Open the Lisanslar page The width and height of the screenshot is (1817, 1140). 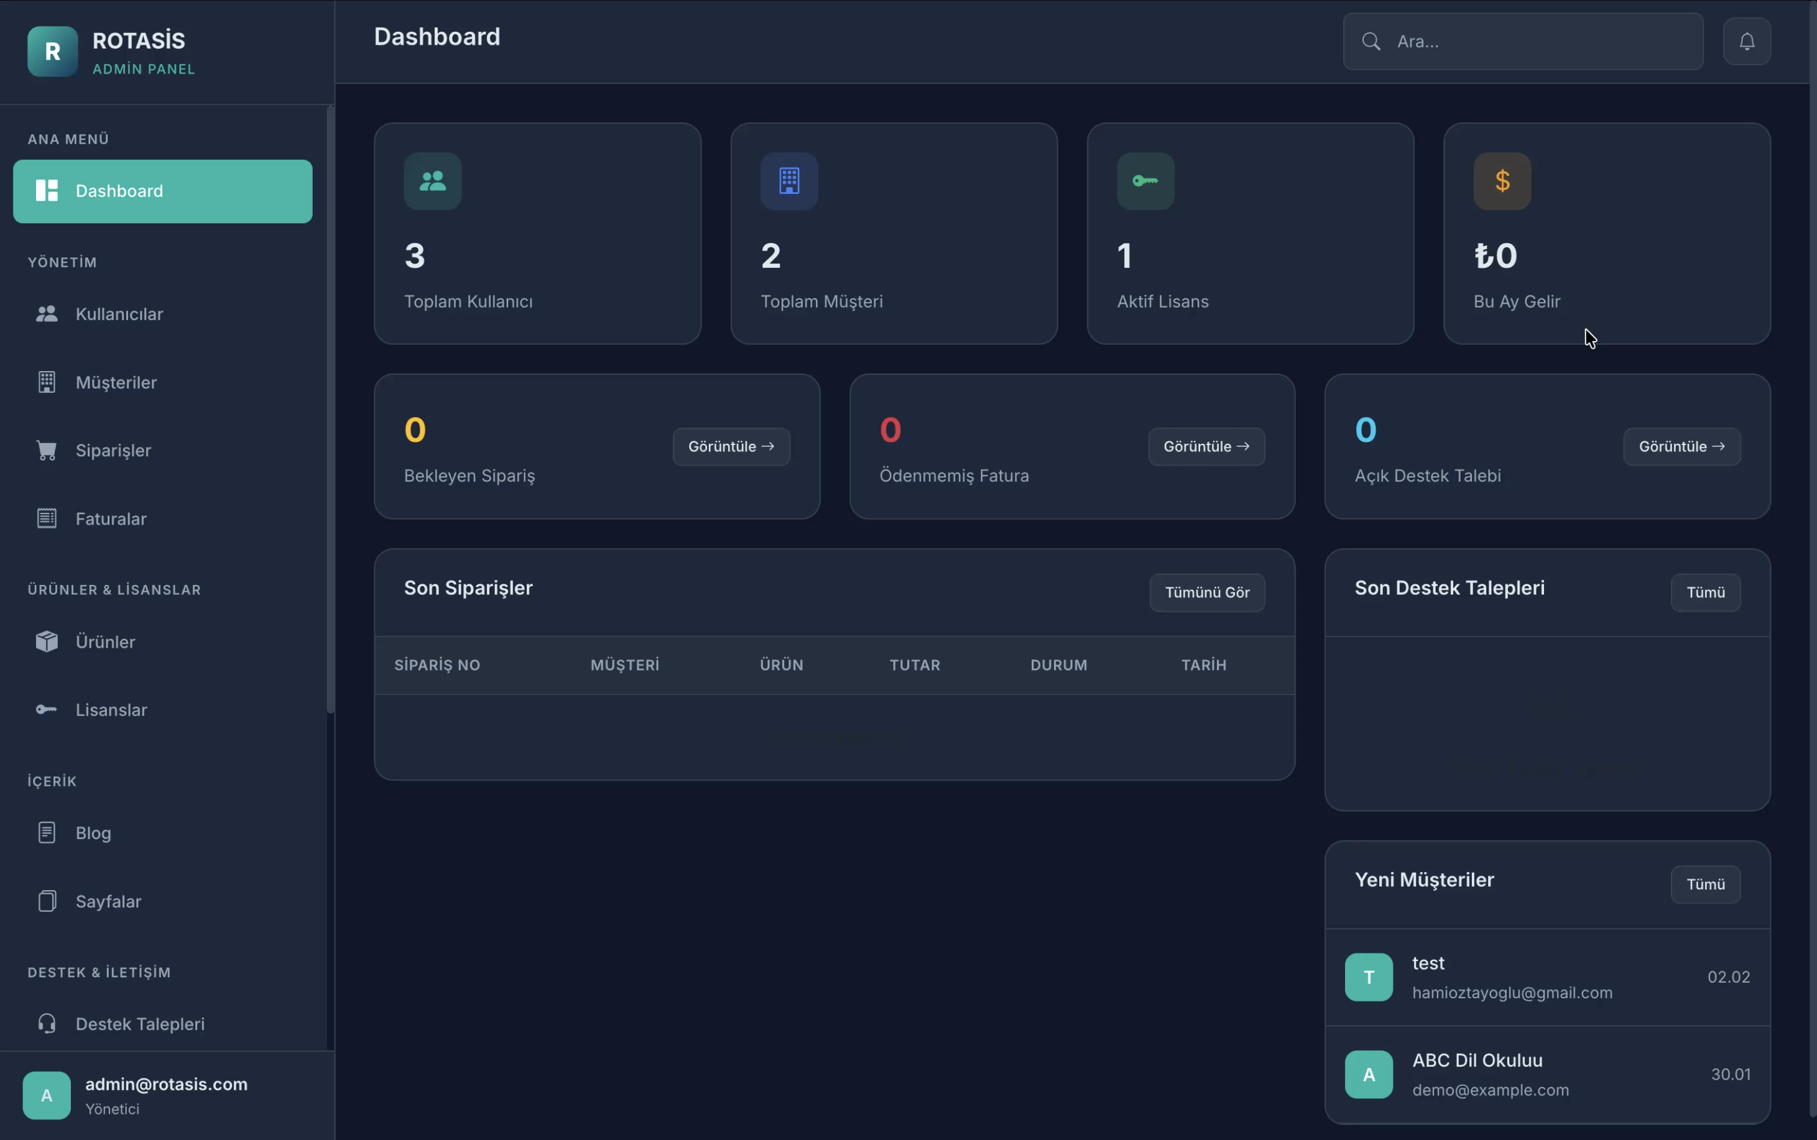click(x=163, y=709)
